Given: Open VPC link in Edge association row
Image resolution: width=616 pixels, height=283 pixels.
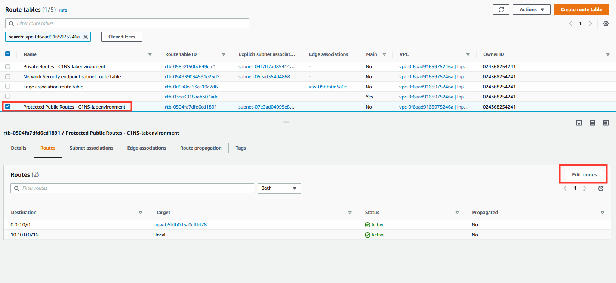Looking at the screenshot, I should pos(434,87).
